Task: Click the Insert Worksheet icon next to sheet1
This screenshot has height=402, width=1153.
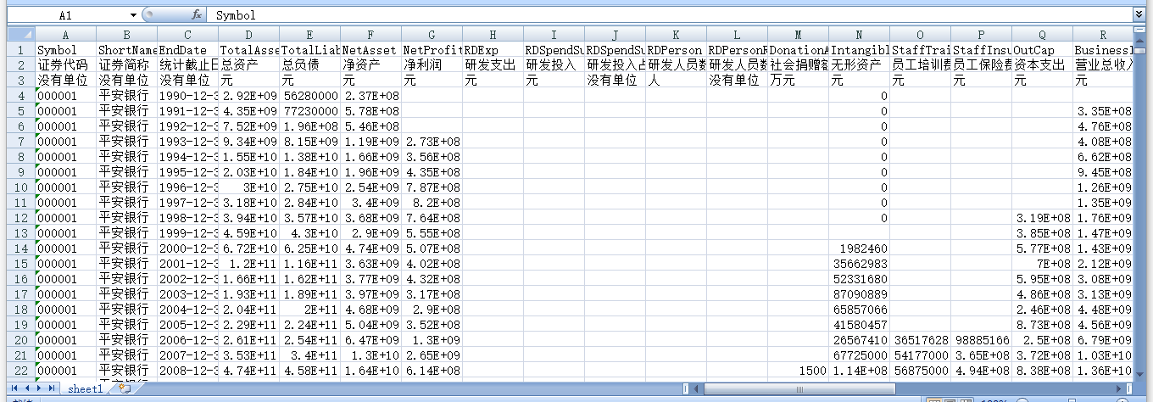Action: pos(124,388)
